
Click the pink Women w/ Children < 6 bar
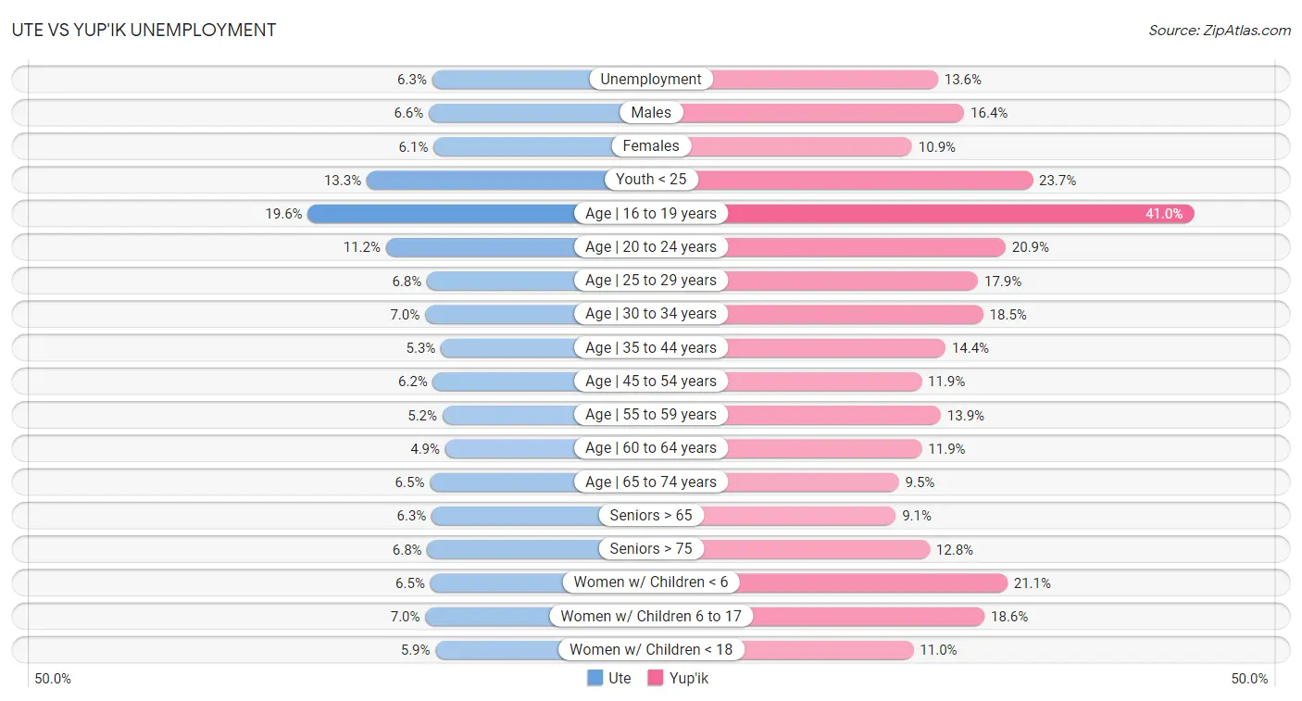pyautogui.click(x=869, y=582)
